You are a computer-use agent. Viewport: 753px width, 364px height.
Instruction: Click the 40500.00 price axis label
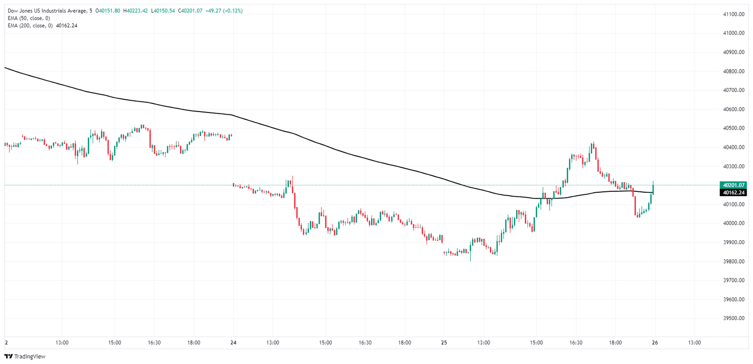734,128
